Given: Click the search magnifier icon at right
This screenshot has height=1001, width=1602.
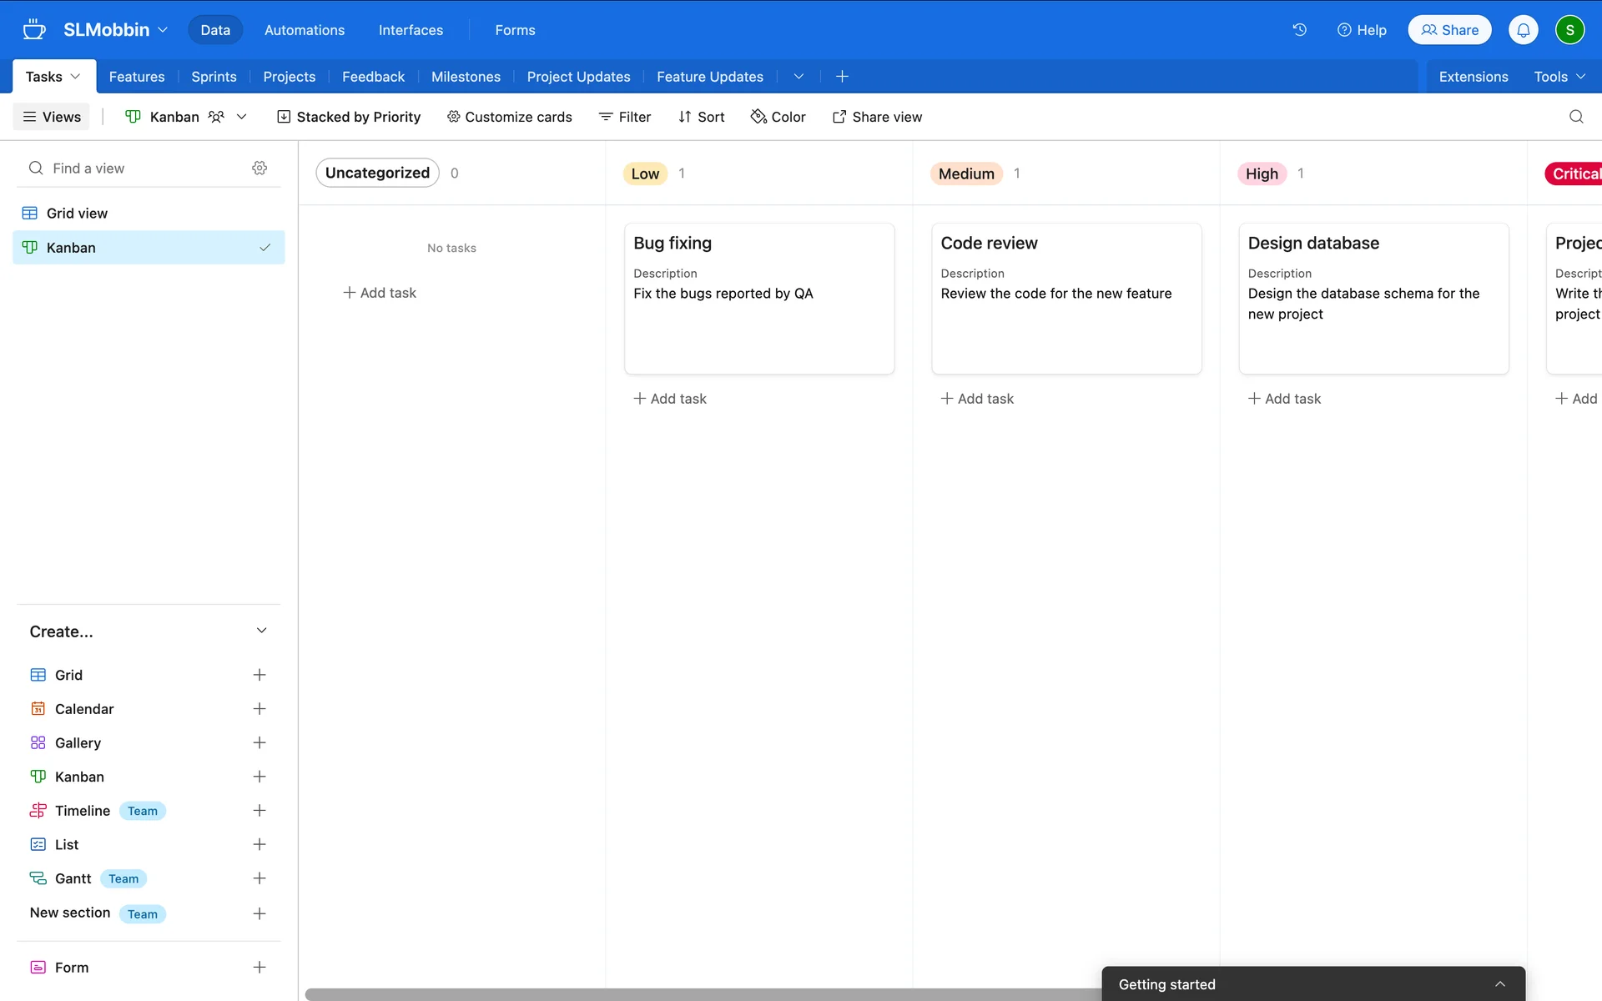Looking at the screenshot, I should coord(1575,117).
